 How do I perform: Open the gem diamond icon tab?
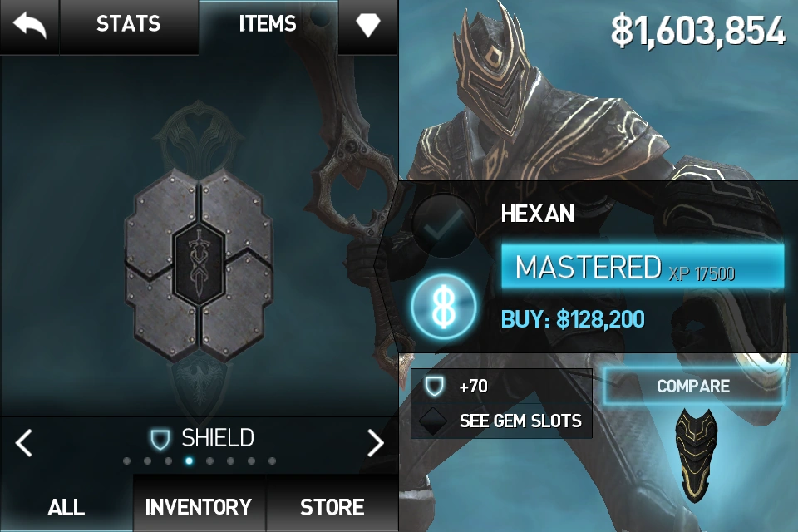pyautogui.click(x=367, y=26)
